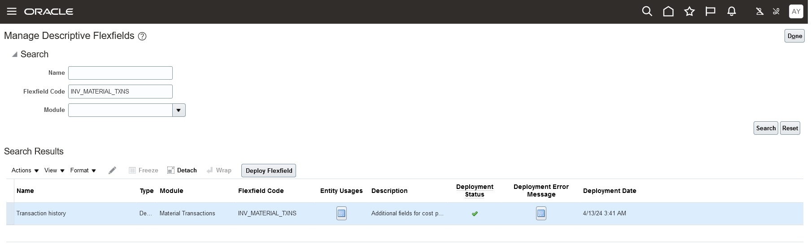Click the Done button
811x248 pixels.
pos(794,36)
